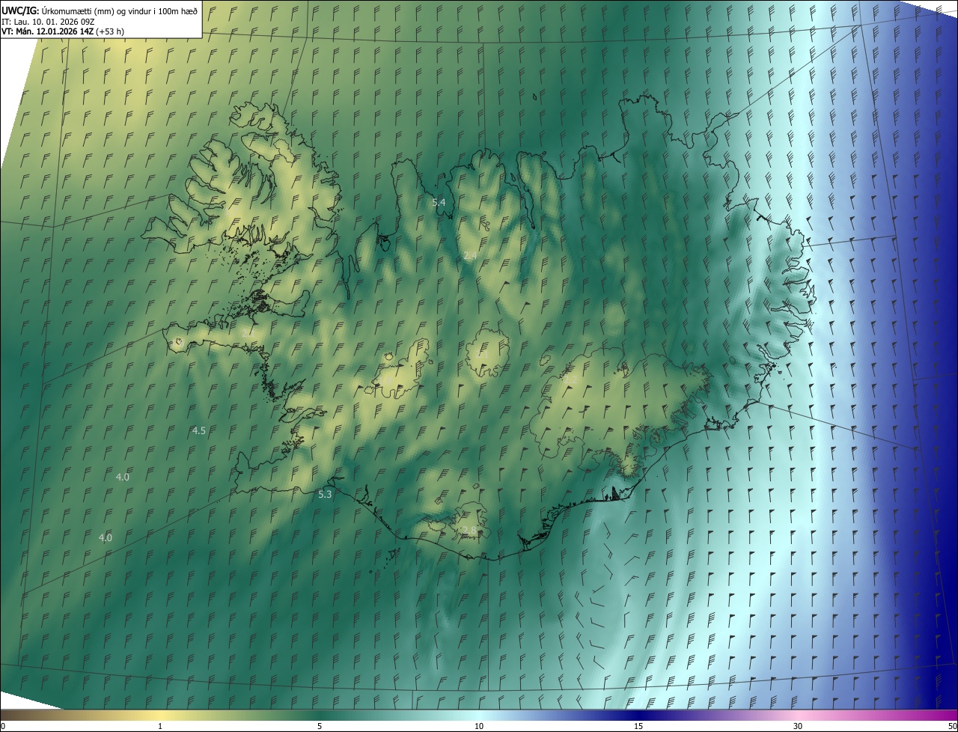The width and height of the screenshot is (958, 732).
Task: Click the color scale tick label 10
Action: click(x=479, y=726)
